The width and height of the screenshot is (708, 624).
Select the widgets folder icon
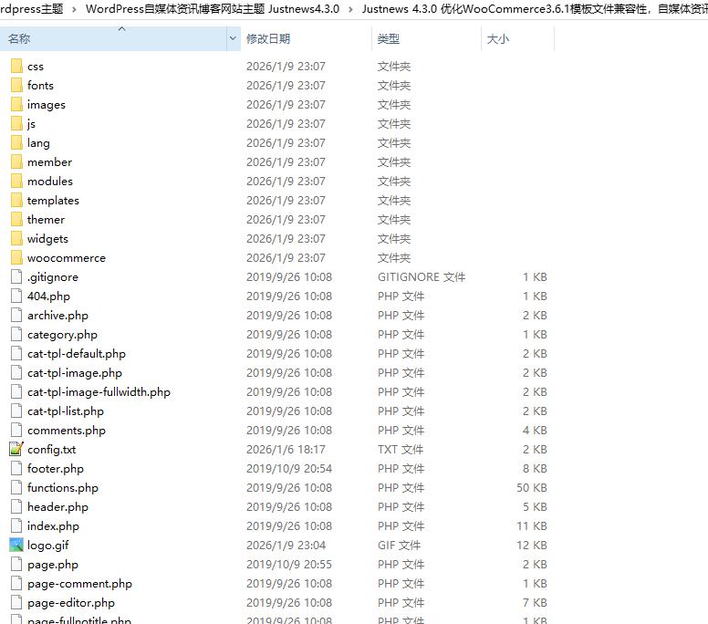[16, 238]
